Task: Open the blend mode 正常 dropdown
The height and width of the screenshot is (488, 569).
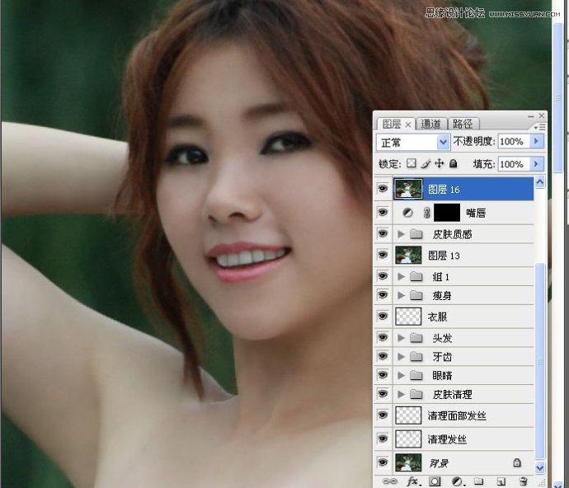Action: point(412,143)
